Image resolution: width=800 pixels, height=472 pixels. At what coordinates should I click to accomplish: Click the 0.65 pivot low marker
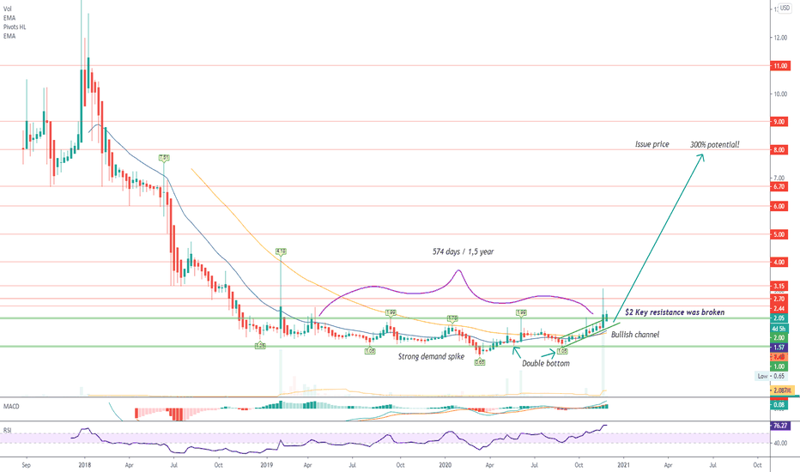point(480,362)
